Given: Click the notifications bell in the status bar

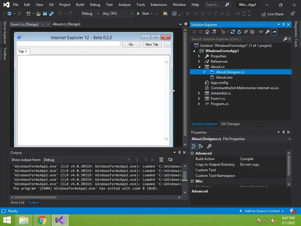Looking at the screenshot, I should [x=292, y=211].
